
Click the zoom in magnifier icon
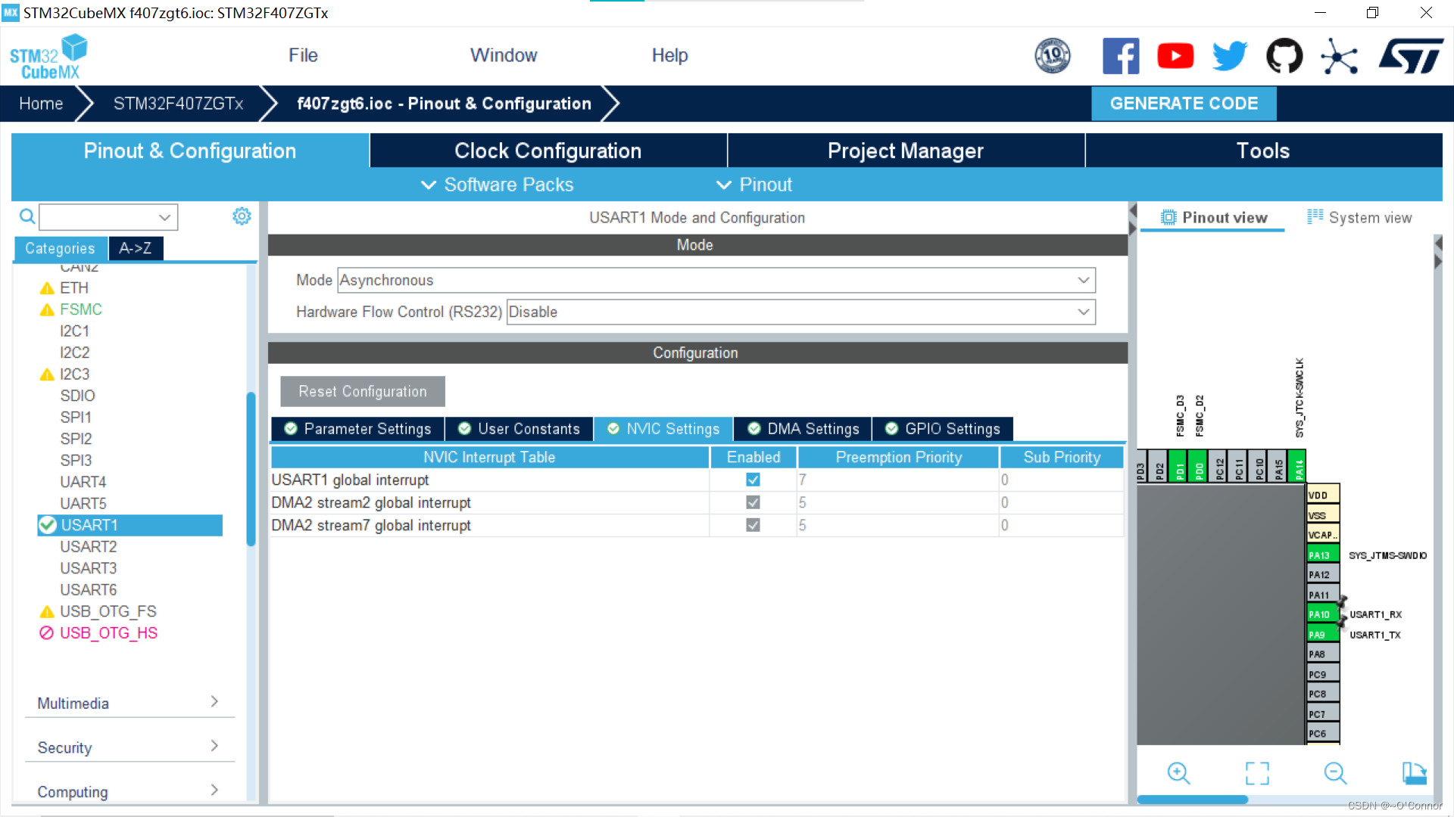pos(1178,772)
